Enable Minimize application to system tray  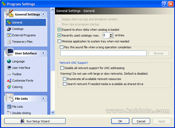59,41
